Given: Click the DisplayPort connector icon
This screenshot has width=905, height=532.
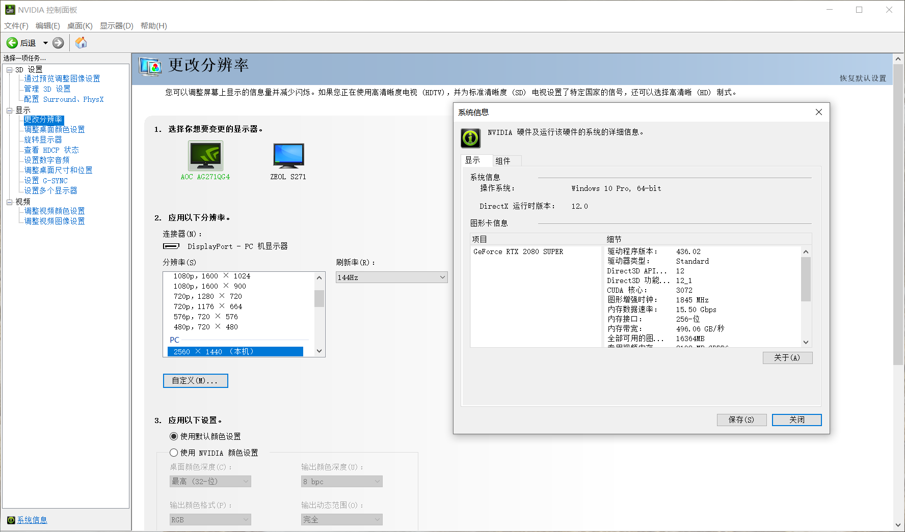Looking at the screenshot, I should tap(171, 246).
